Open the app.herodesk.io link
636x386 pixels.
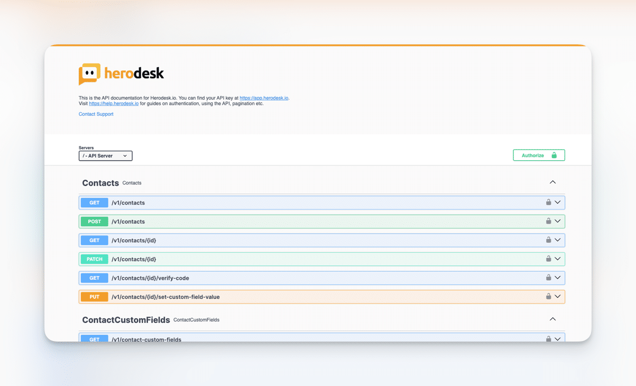click(264, 98)
